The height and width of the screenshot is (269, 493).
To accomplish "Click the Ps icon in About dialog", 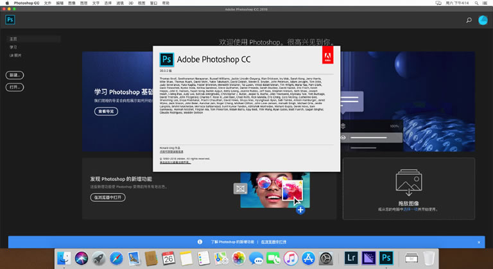I will pyautogui.click(x=167, y=59).
